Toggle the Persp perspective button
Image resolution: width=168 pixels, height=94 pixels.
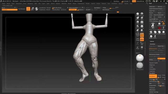(142, 35)
